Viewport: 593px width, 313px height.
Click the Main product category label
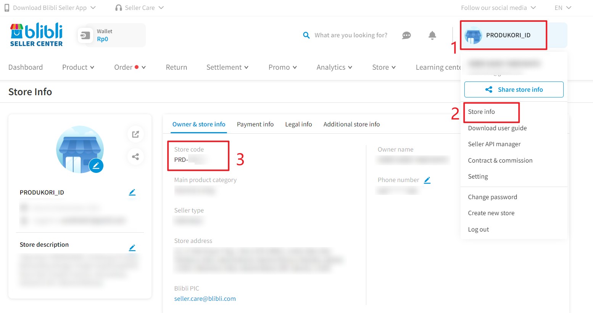coord(205,180)
